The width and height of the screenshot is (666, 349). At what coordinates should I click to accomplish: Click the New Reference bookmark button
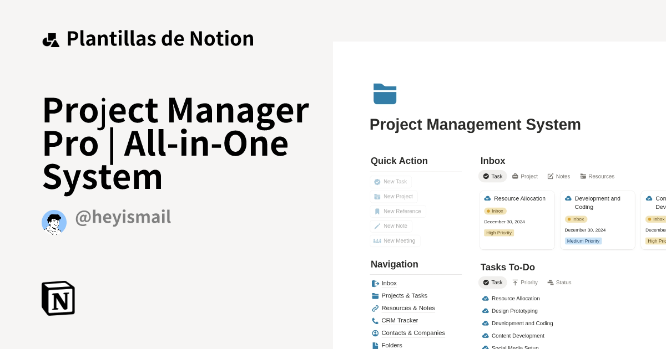pyautogui.click(x=398, y=211)
